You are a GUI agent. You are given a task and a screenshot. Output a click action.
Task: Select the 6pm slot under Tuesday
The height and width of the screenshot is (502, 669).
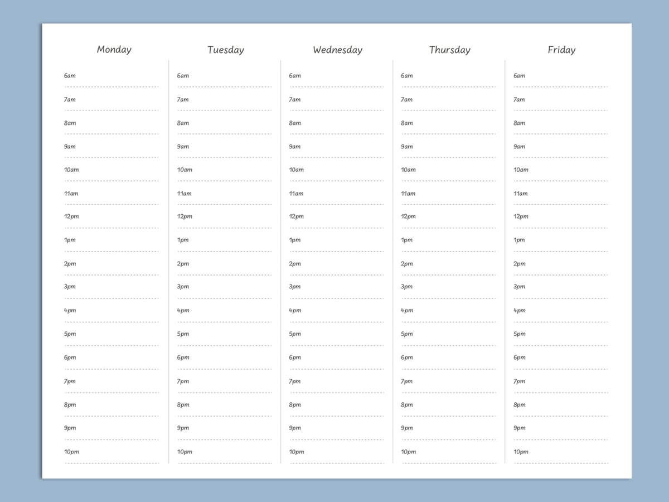pos(182,357)
